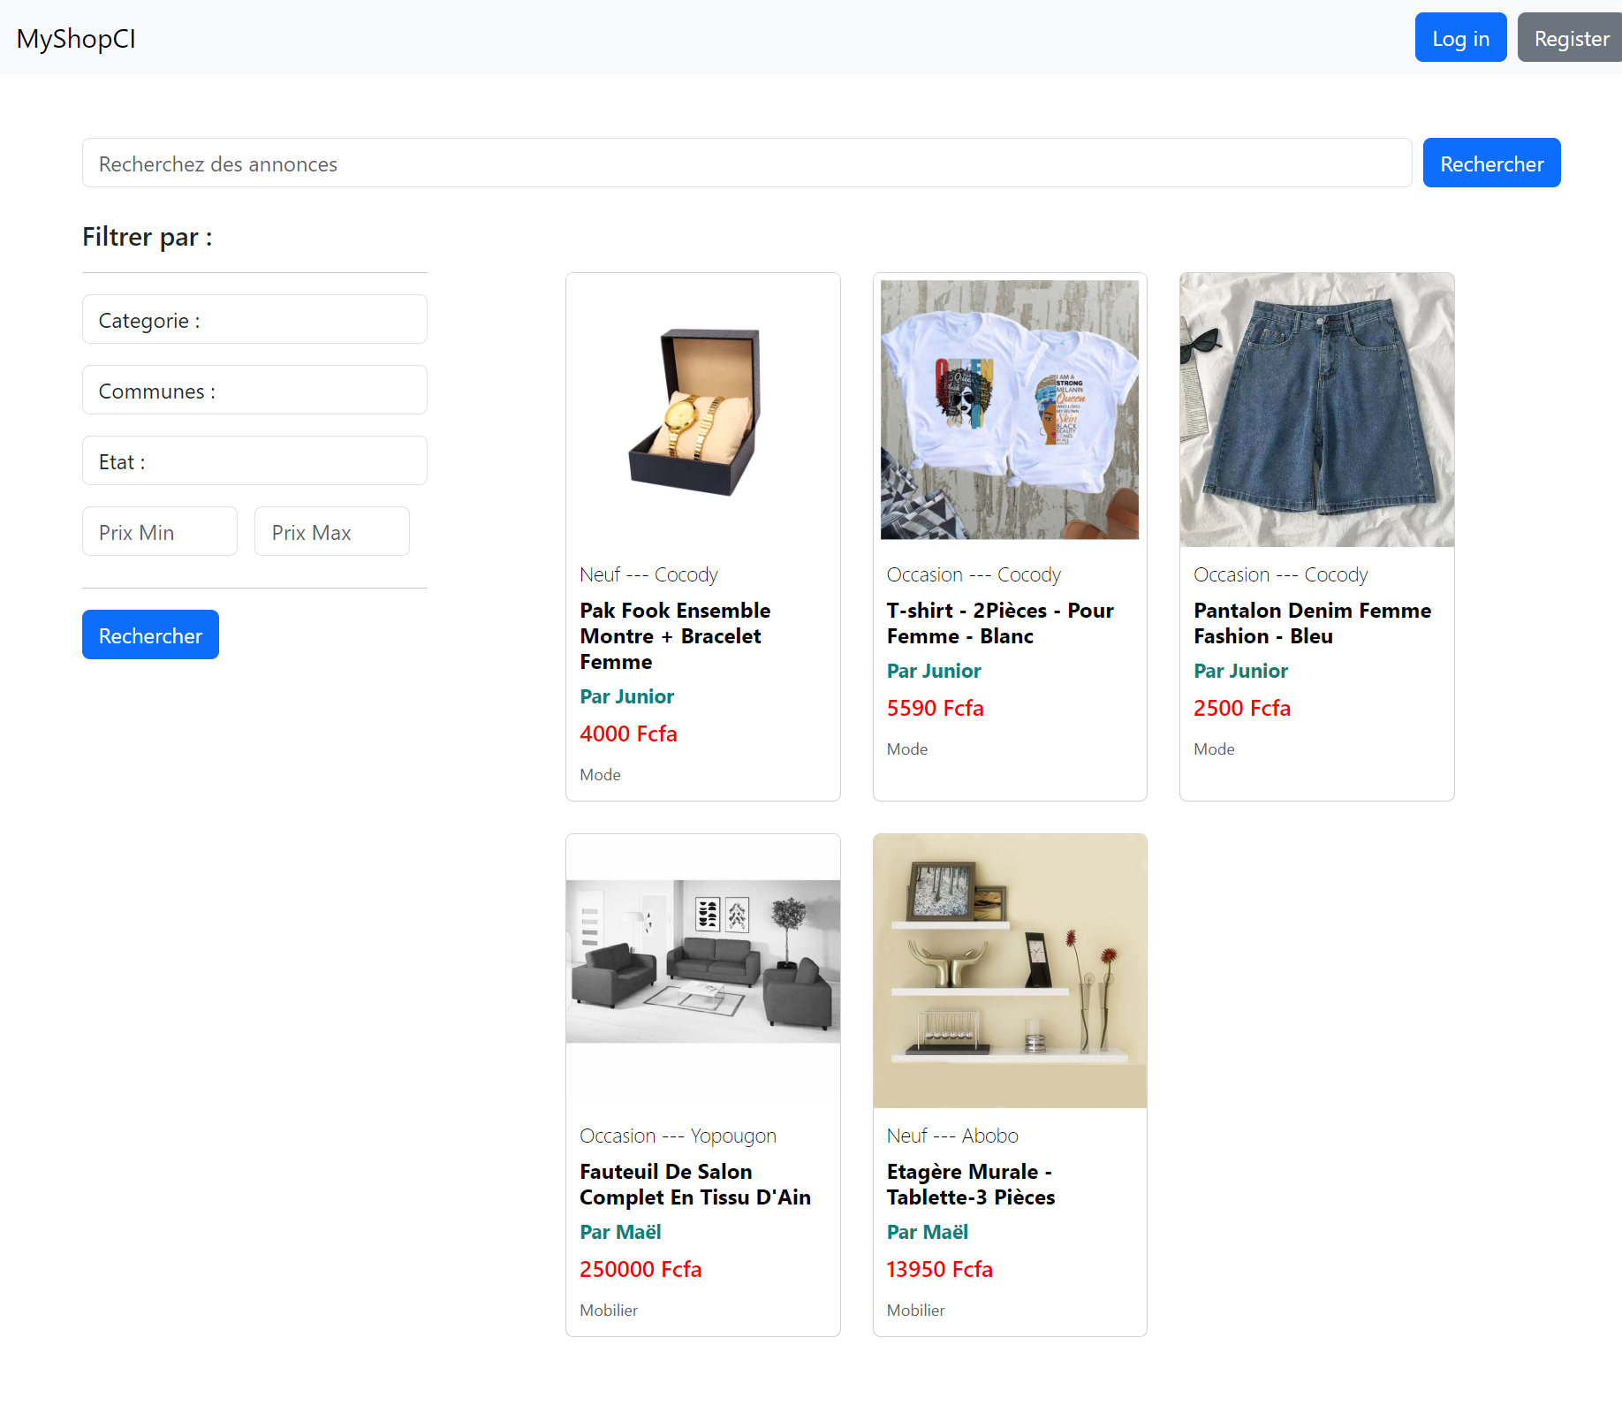This screenshot has width=1622, height=1421.
Task: Open the grey sofa set image
Action: 702,961
